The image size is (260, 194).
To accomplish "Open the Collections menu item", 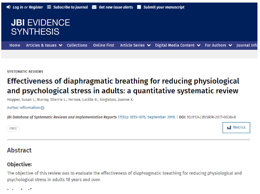I will (77, 46).
